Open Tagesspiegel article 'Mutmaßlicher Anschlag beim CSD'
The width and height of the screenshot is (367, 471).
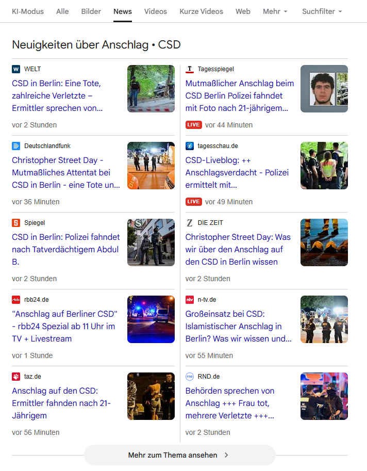(x=240, y=95)
